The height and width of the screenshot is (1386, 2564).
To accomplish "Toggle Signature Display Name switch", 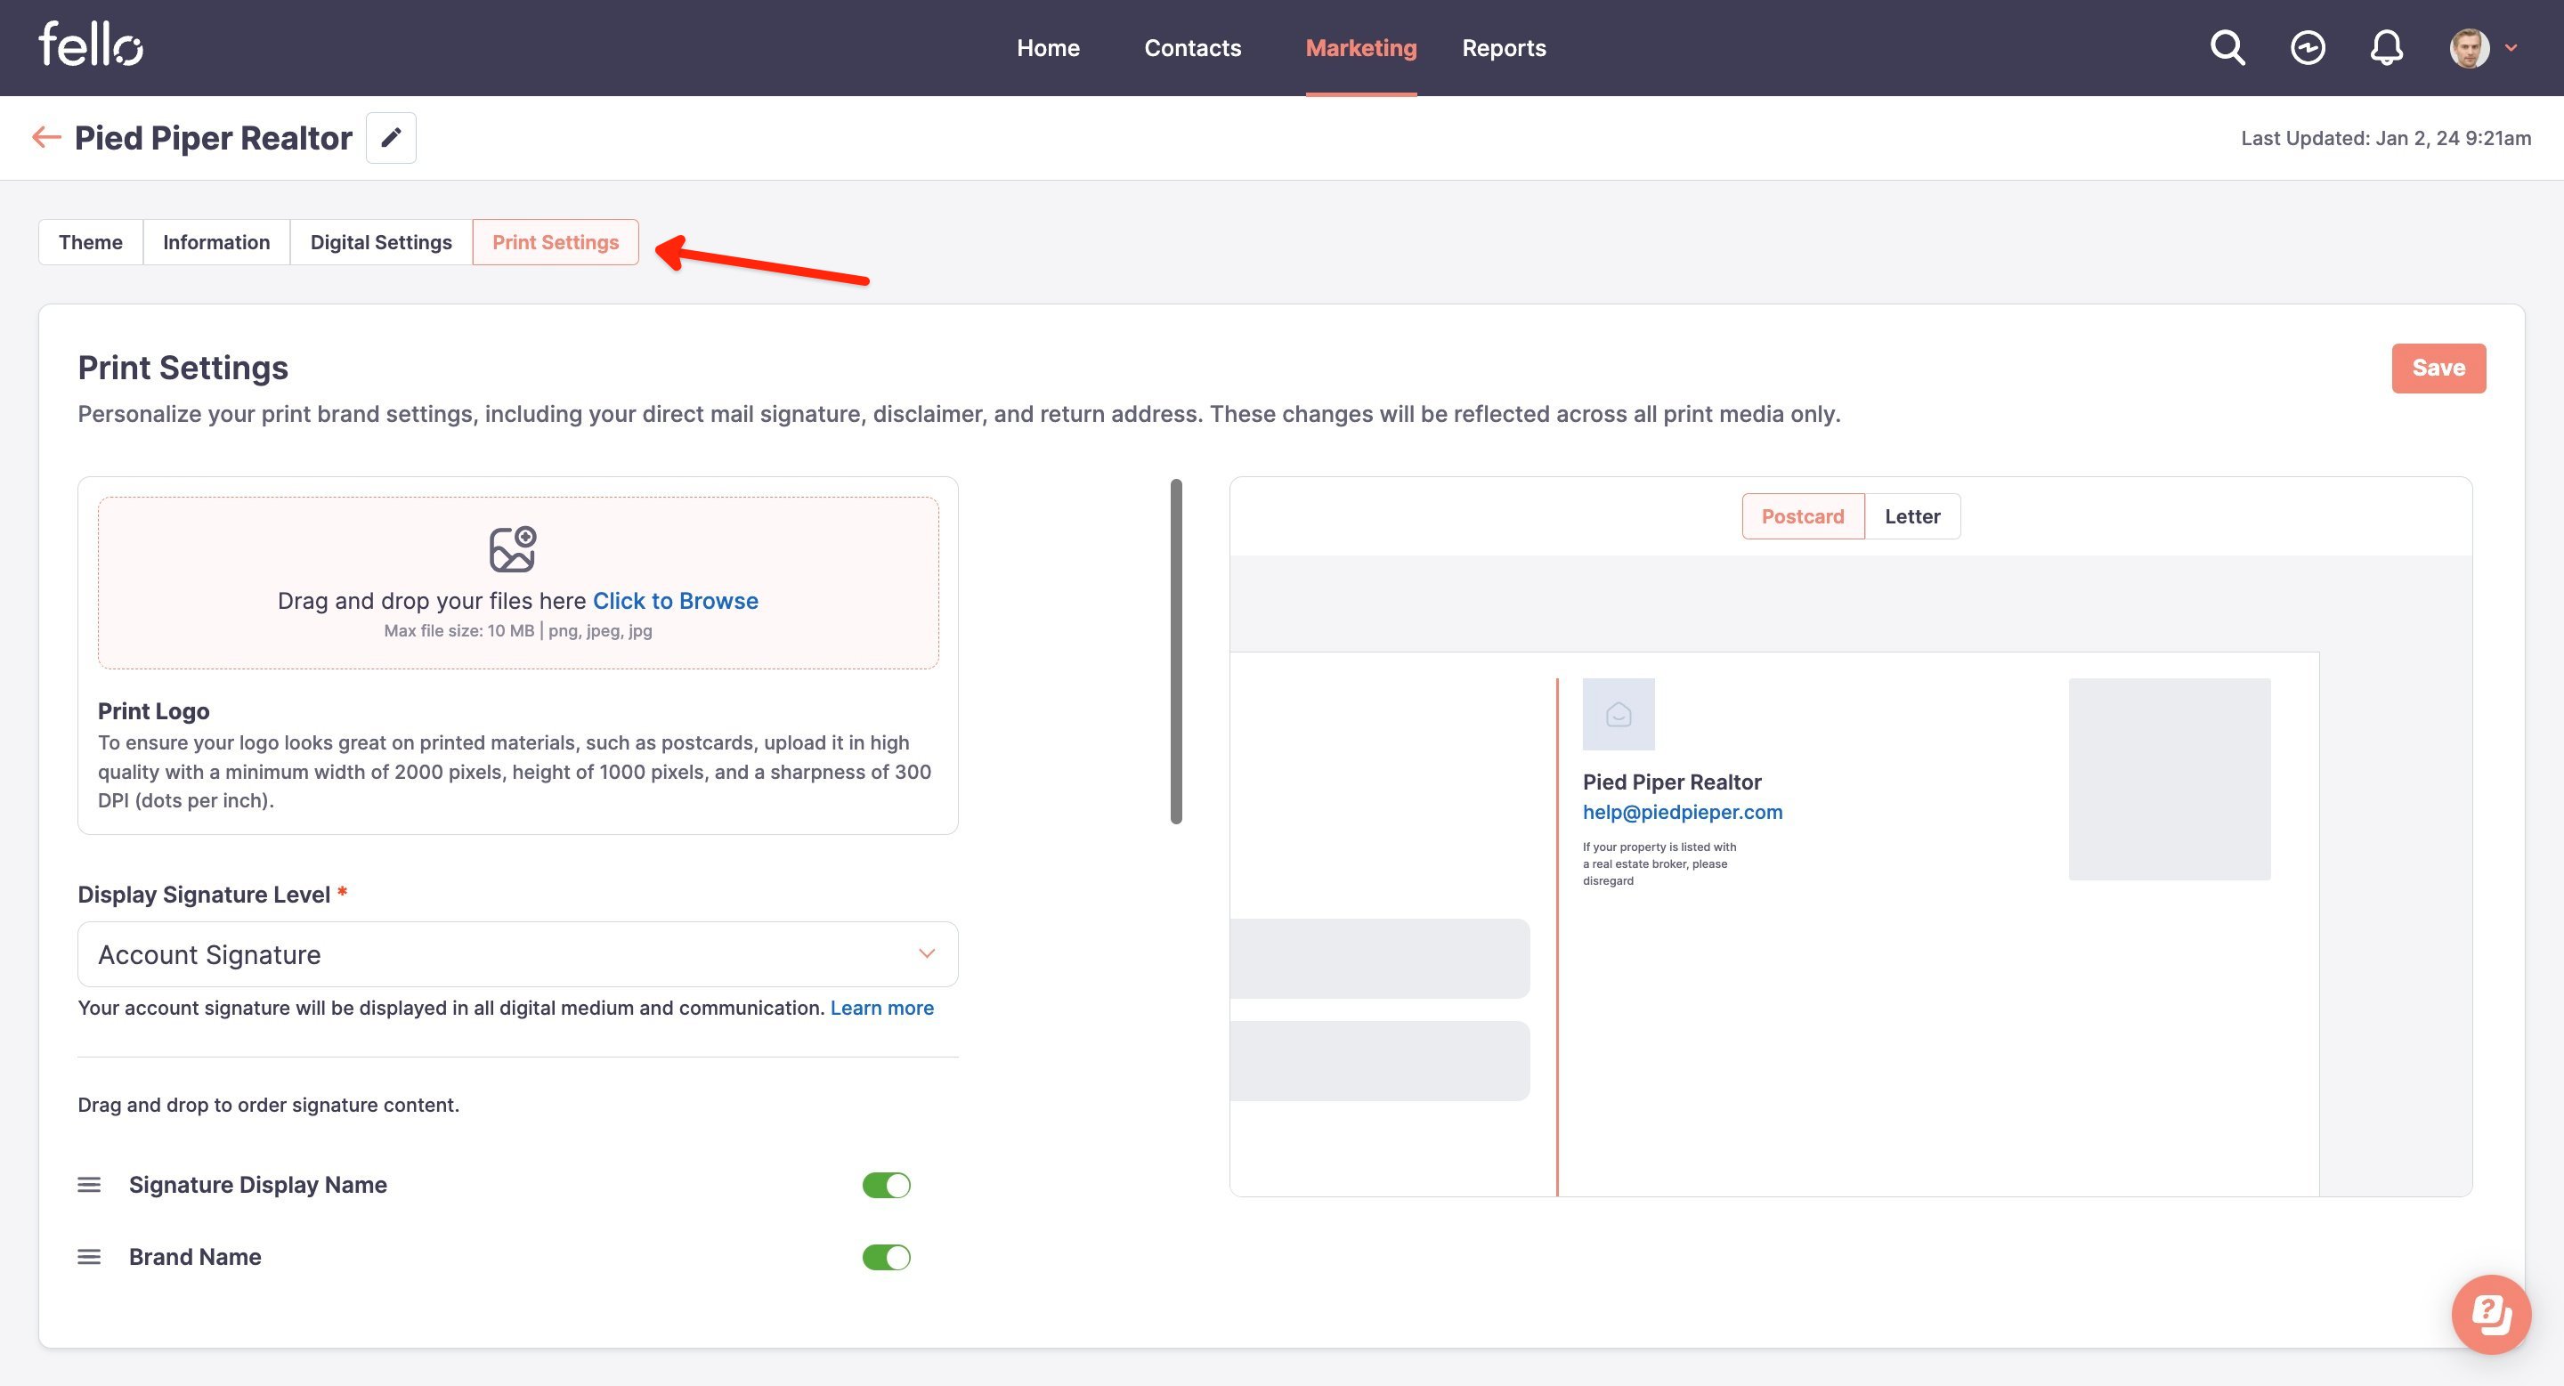I will click(886, 1185).
